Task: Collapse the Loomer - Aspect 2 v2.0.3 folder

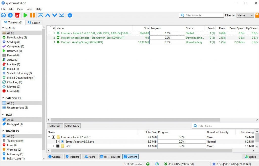Action: pyautogui.click(x=49, y=137)
